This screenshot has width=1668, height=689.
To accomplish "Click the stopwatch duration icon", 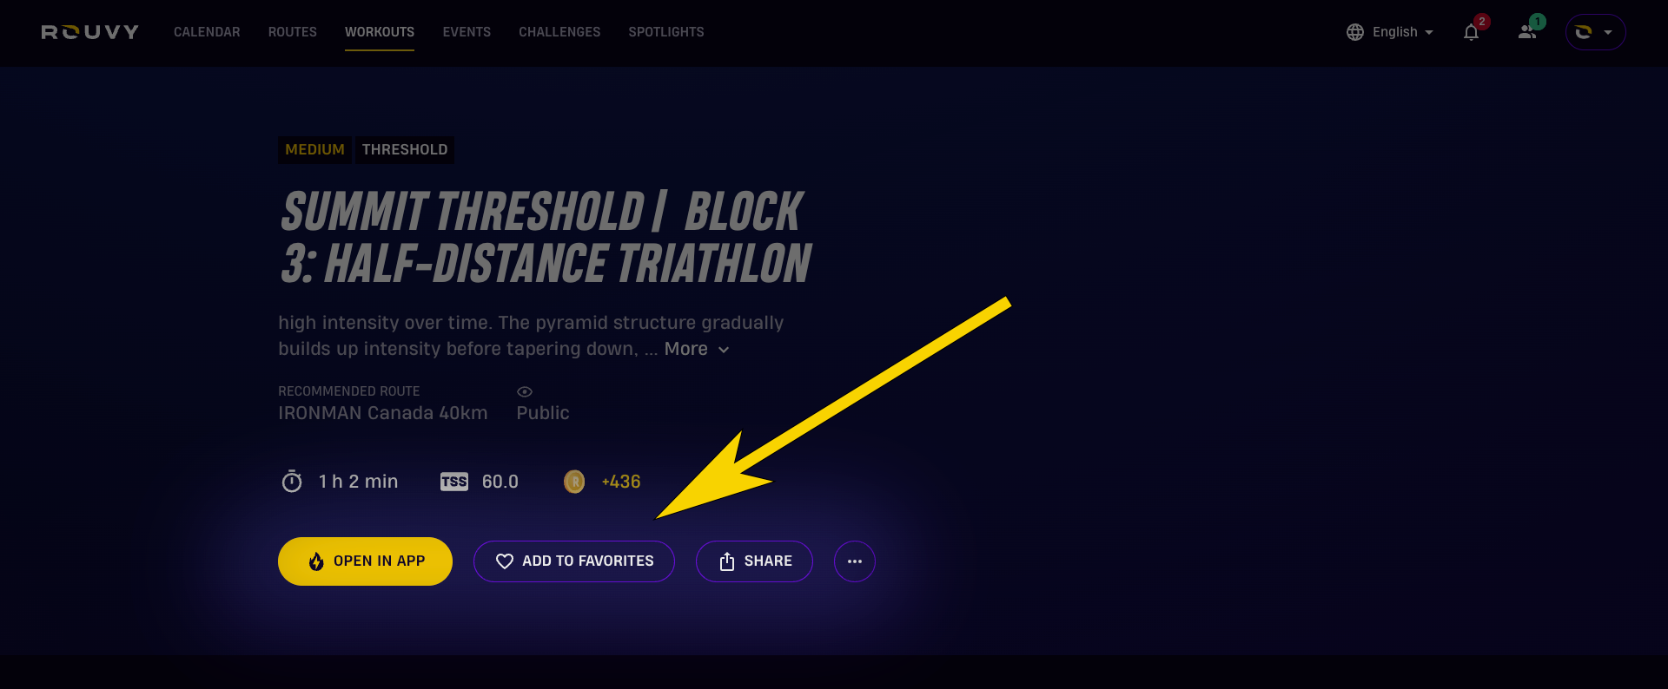I will (292, 481).
